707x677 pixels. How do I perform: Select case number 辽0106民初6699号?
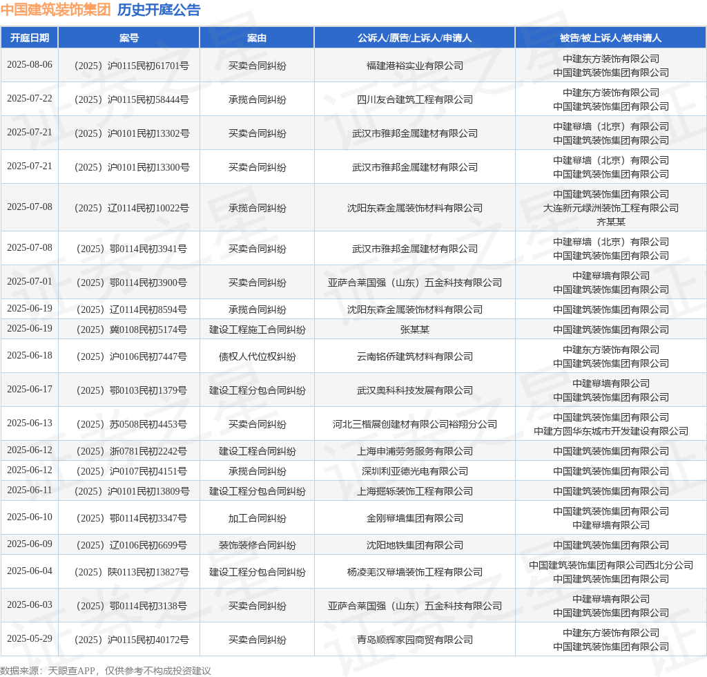click(x=132, y=545)
